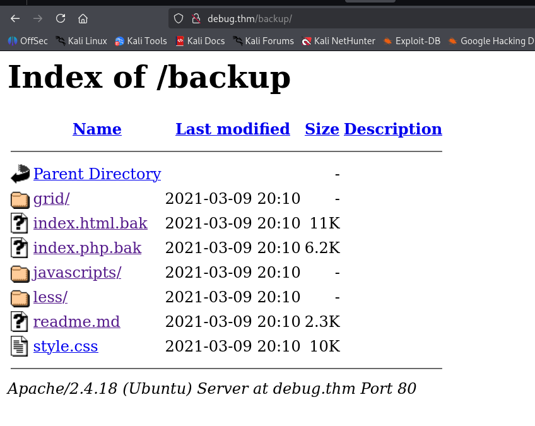Open the readme.md file
The width and height of the screenshot is (535, 426).
tap(76, 321)
